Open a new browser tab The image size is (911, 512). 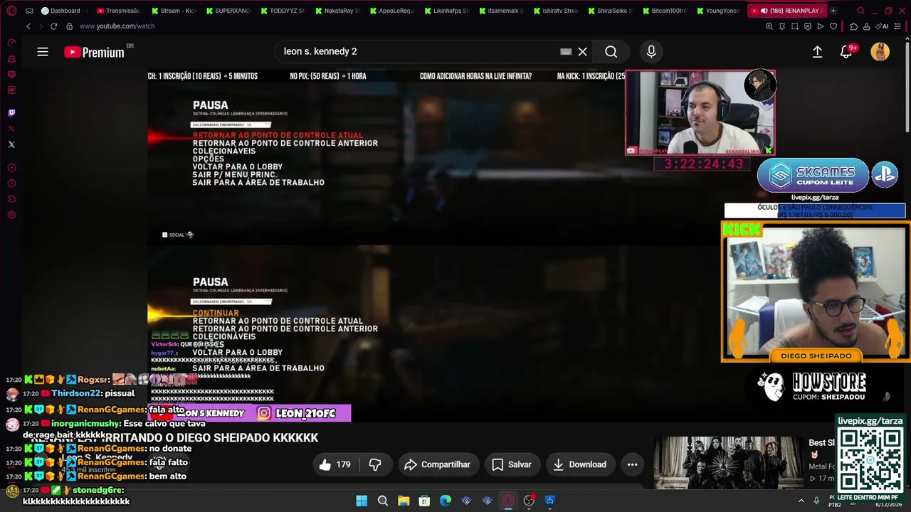(833, 11)
